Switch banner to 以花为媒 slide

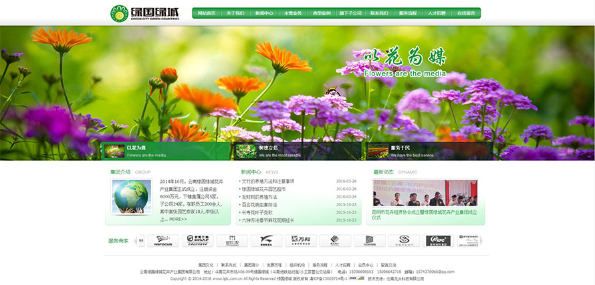point(136,151)
